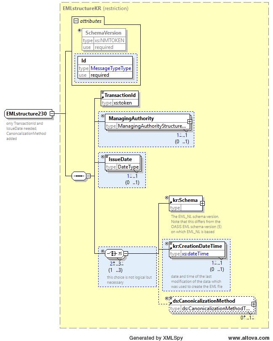Click the 2..3 occurrence under choice compositor
The width and height of the screenshot is (273, 341).
tap(117, 263)
